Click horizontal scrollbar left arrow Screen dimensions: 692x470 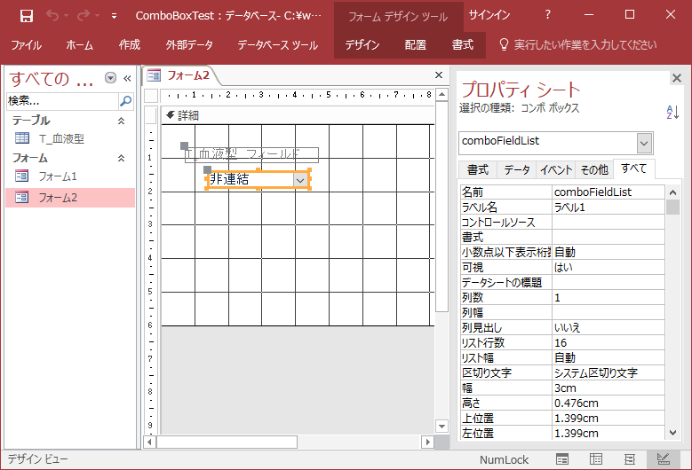pos(150,442)
